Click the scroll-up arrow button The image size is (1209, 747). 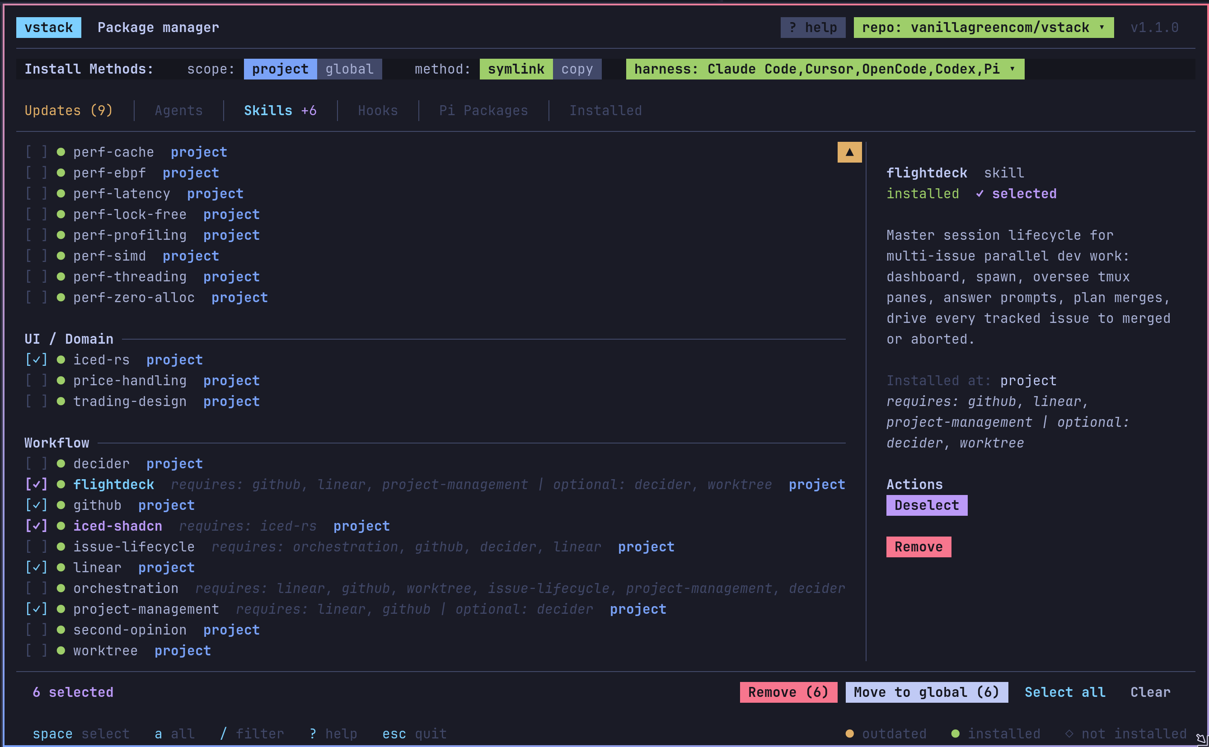(849, 152)
